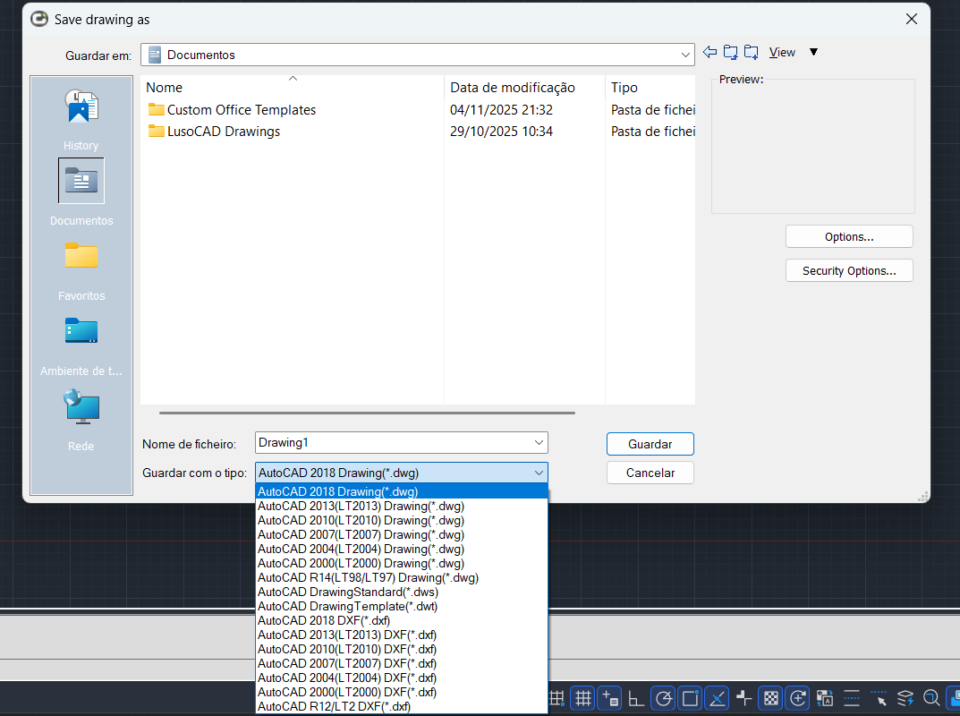Toggle object snap tracking icon
This screenshot has height=716, width=960.
717,698
